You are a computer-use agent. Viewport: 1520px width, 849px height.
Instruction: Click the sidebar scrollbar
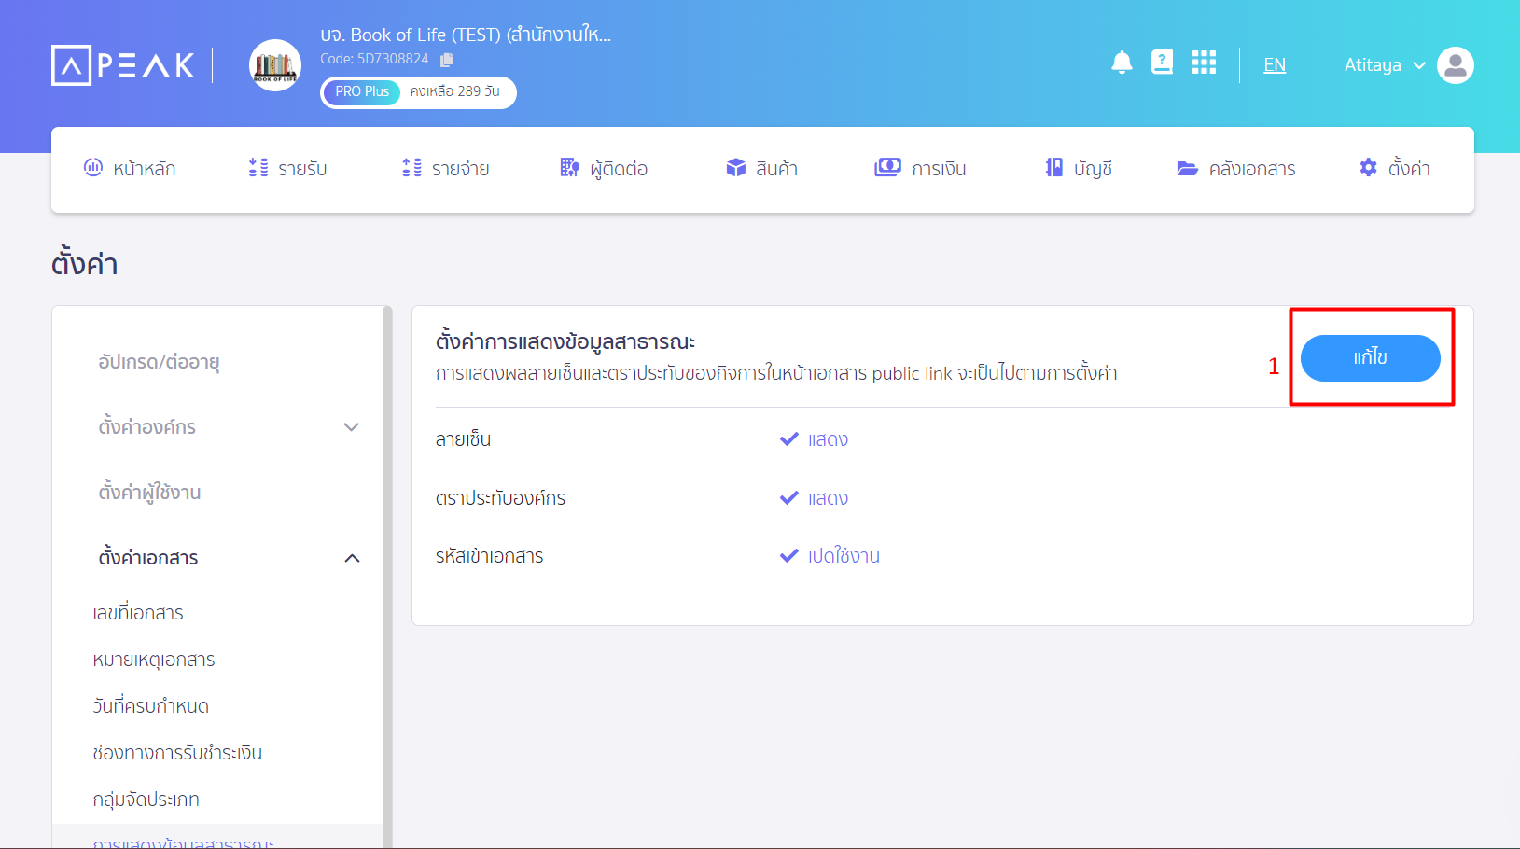point(388,577)
